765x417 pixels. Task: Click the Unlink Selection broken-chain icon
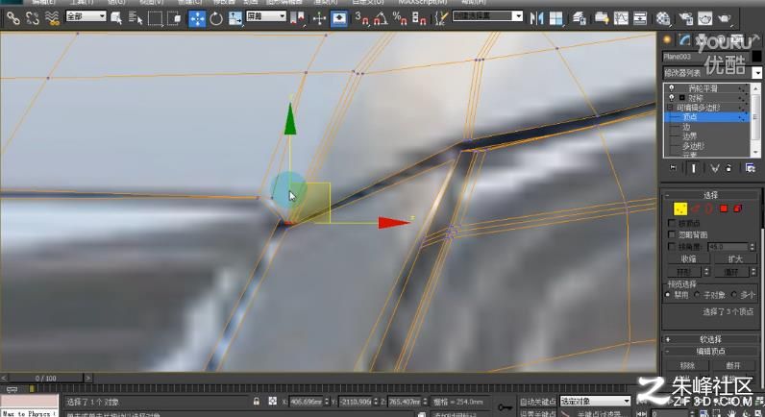pos(33,18)
